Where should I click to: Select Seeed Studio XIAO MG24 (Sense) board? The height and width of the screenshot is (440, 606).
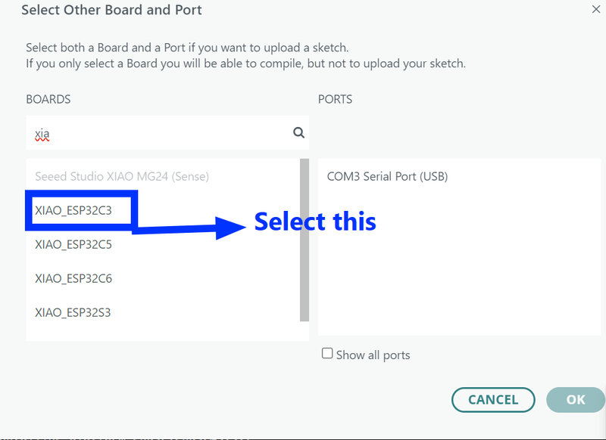coord(121,176)
